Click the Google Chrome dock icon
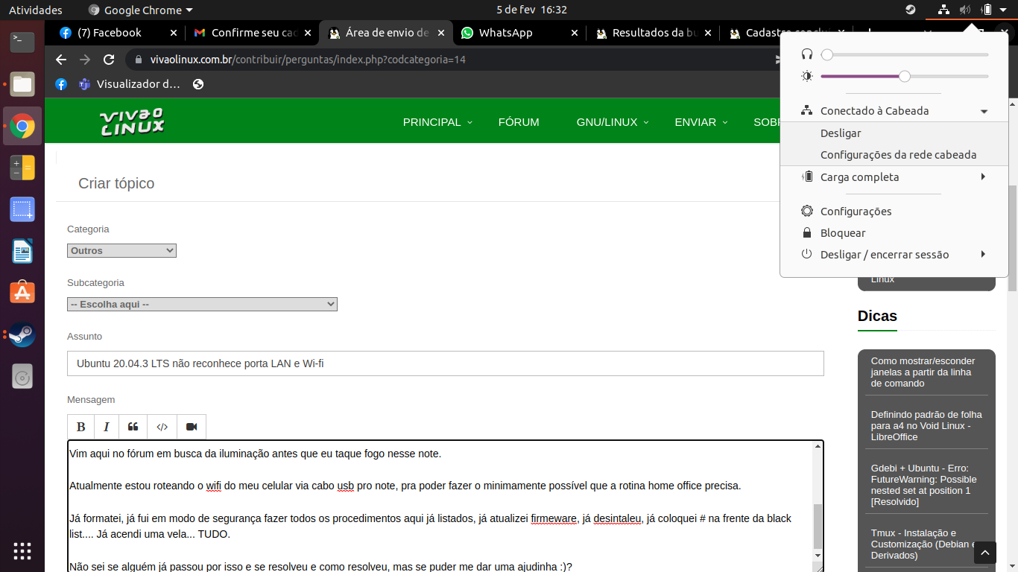This screenshot has width=1018, height=572. click(22, 126)
